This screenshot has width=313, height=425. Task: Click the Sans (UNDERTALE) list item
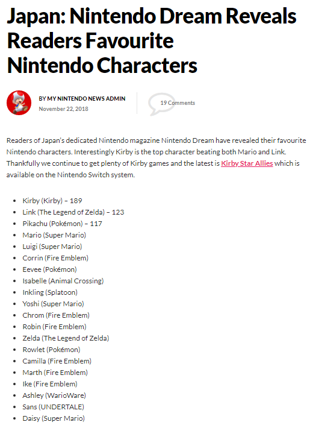pos(54,407)
